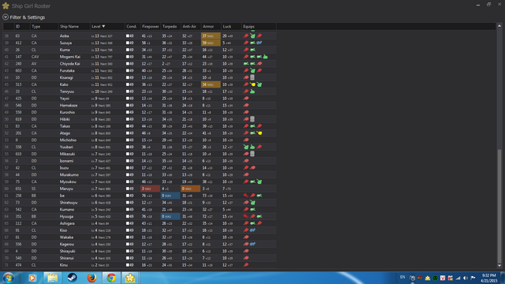This screenshot has height=284, width=505.
Task: Sort by Firepower column header
Action: coord(151,26)
